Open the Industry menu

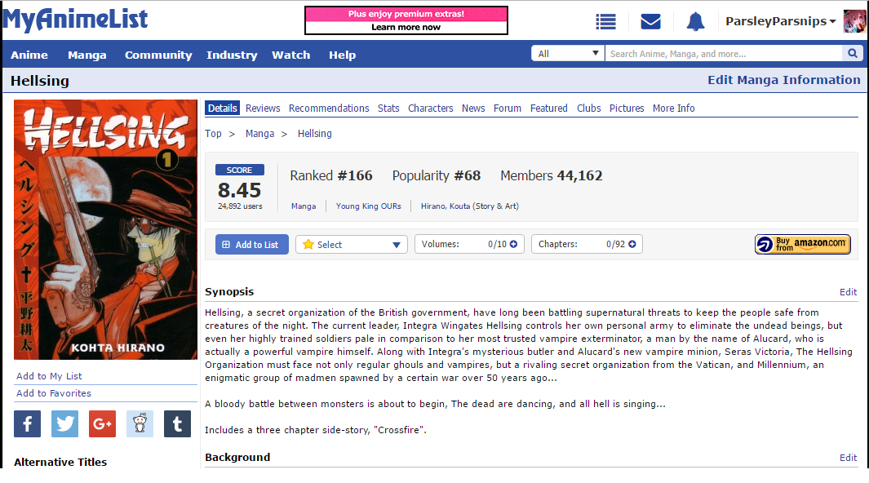click(x=232, y=55)
